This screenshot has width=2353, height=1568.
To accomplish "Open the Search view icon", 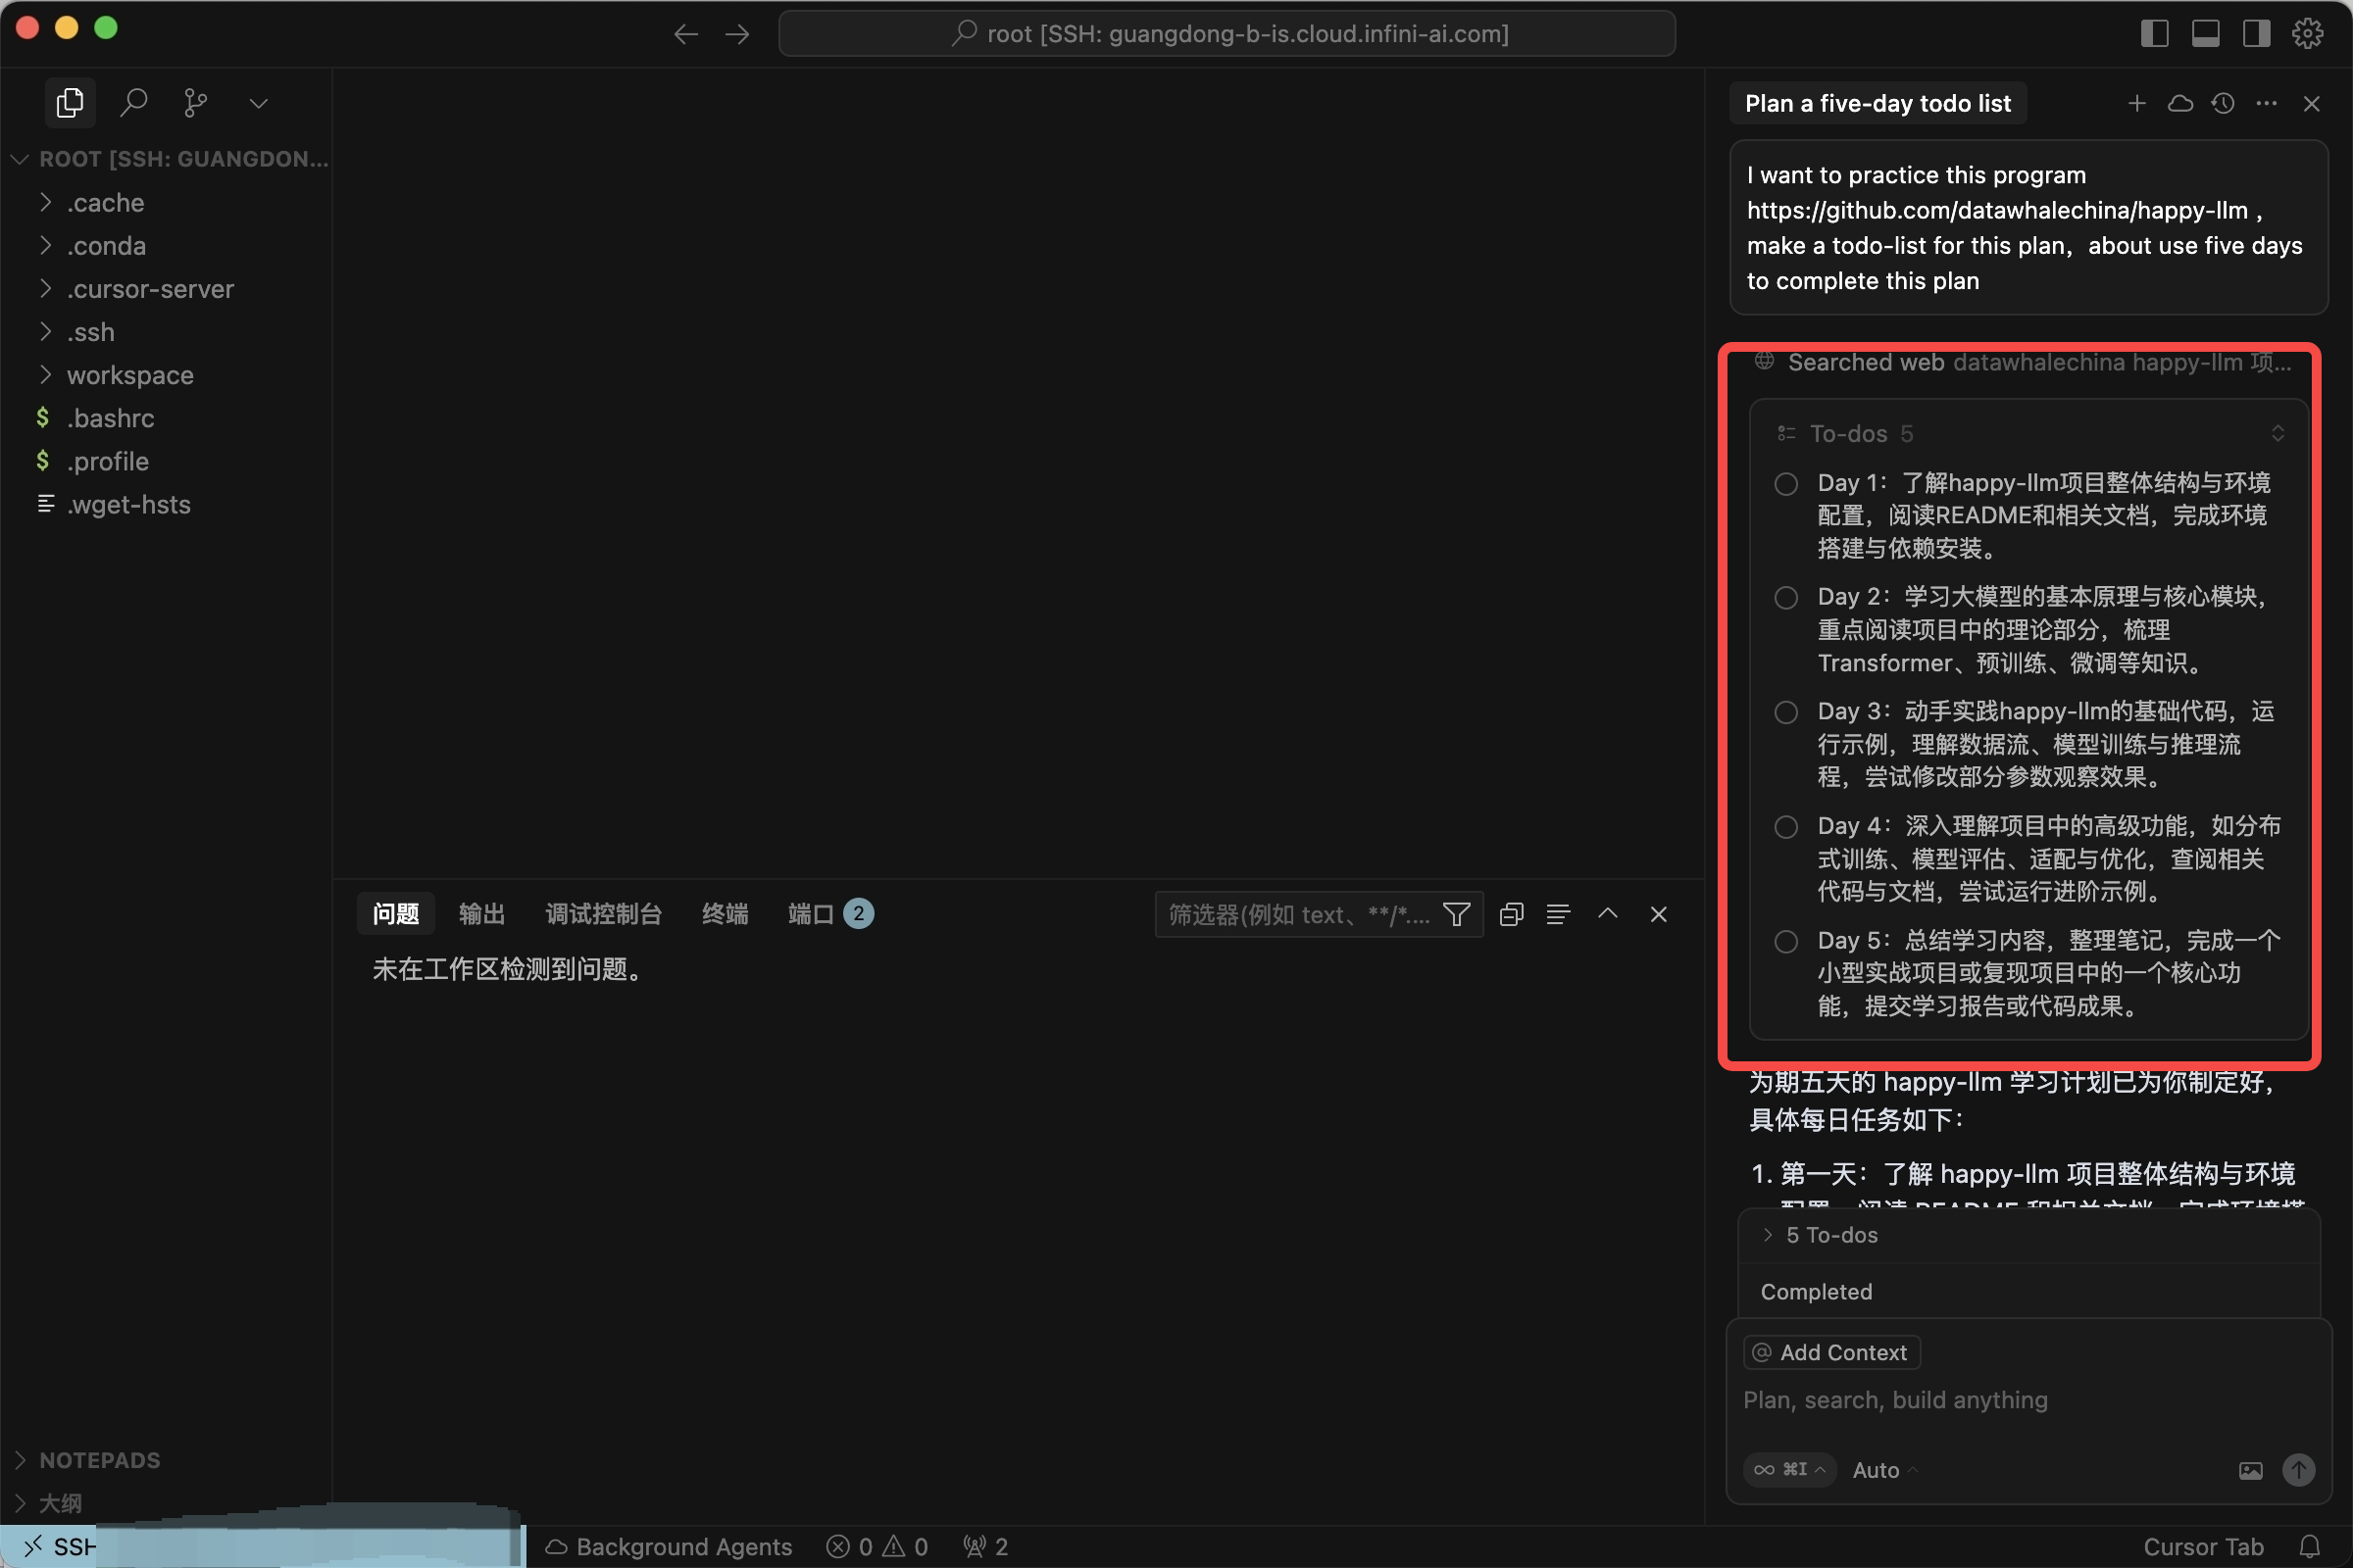I will pyautogui.click(x=133, y=103).
